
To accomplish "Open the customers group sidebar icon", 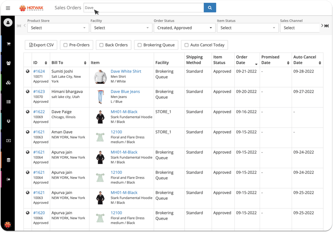I will (8, 63).
